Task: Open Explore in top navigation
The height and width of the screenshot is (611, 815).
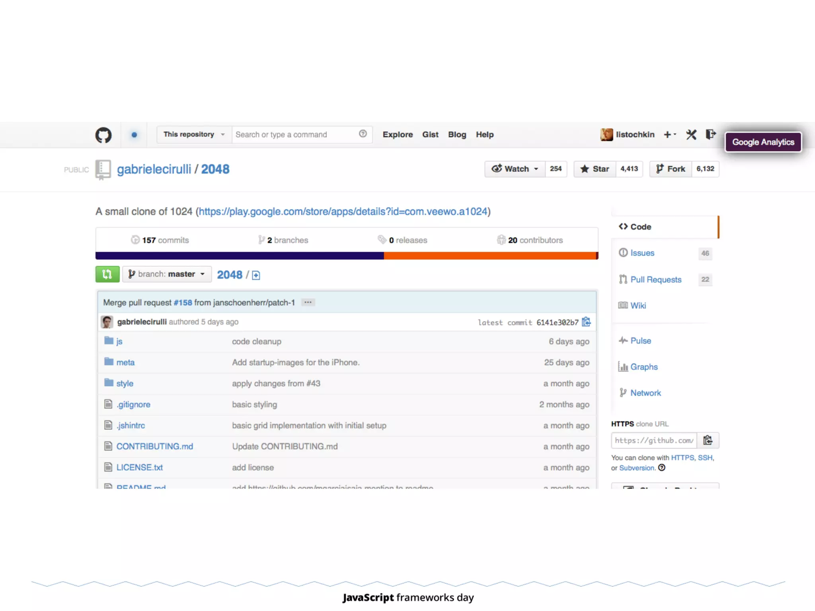Action: pos(398,134)
